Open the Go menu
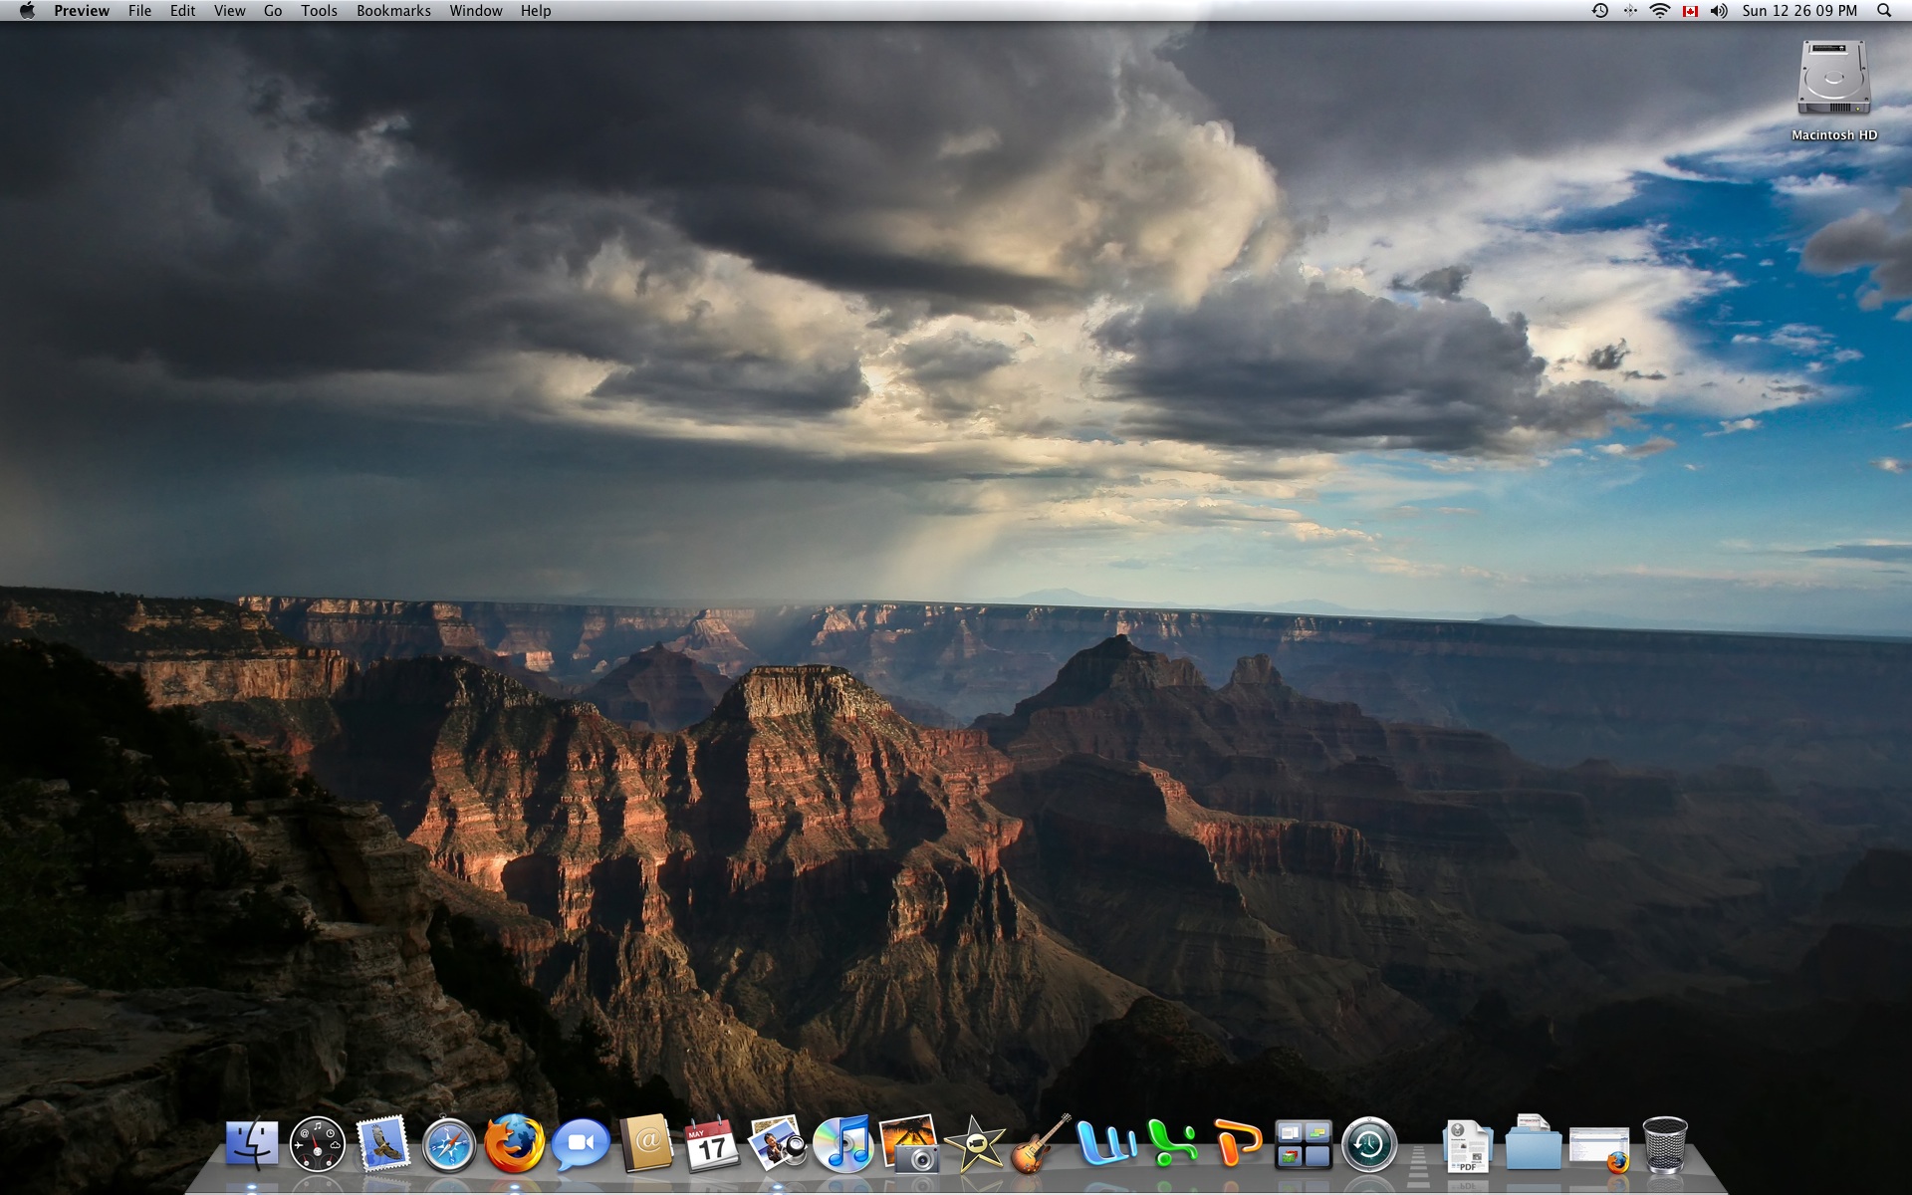 pyautogui.click(x=273, y=11)
